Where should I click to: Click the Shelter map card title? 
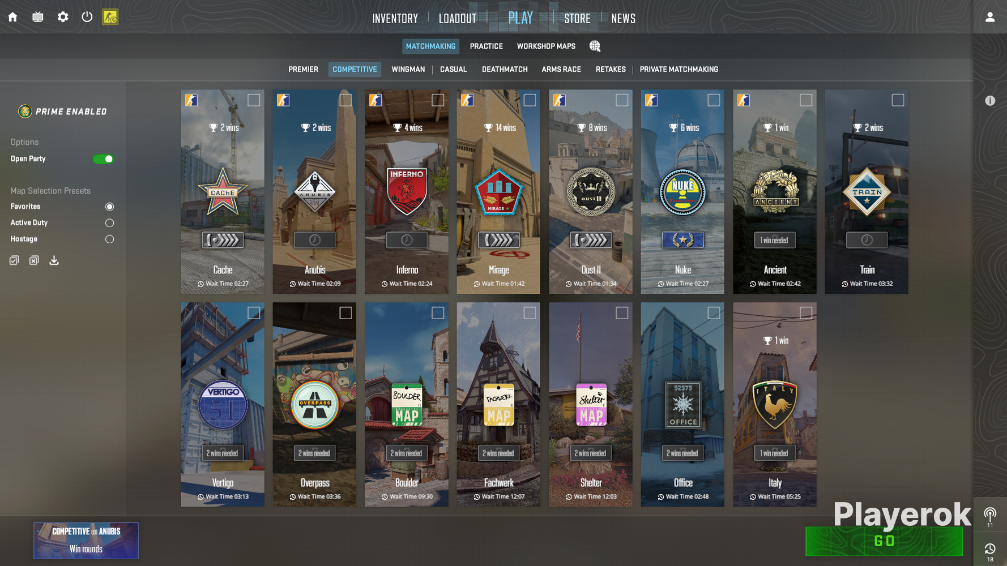(591, 483)
